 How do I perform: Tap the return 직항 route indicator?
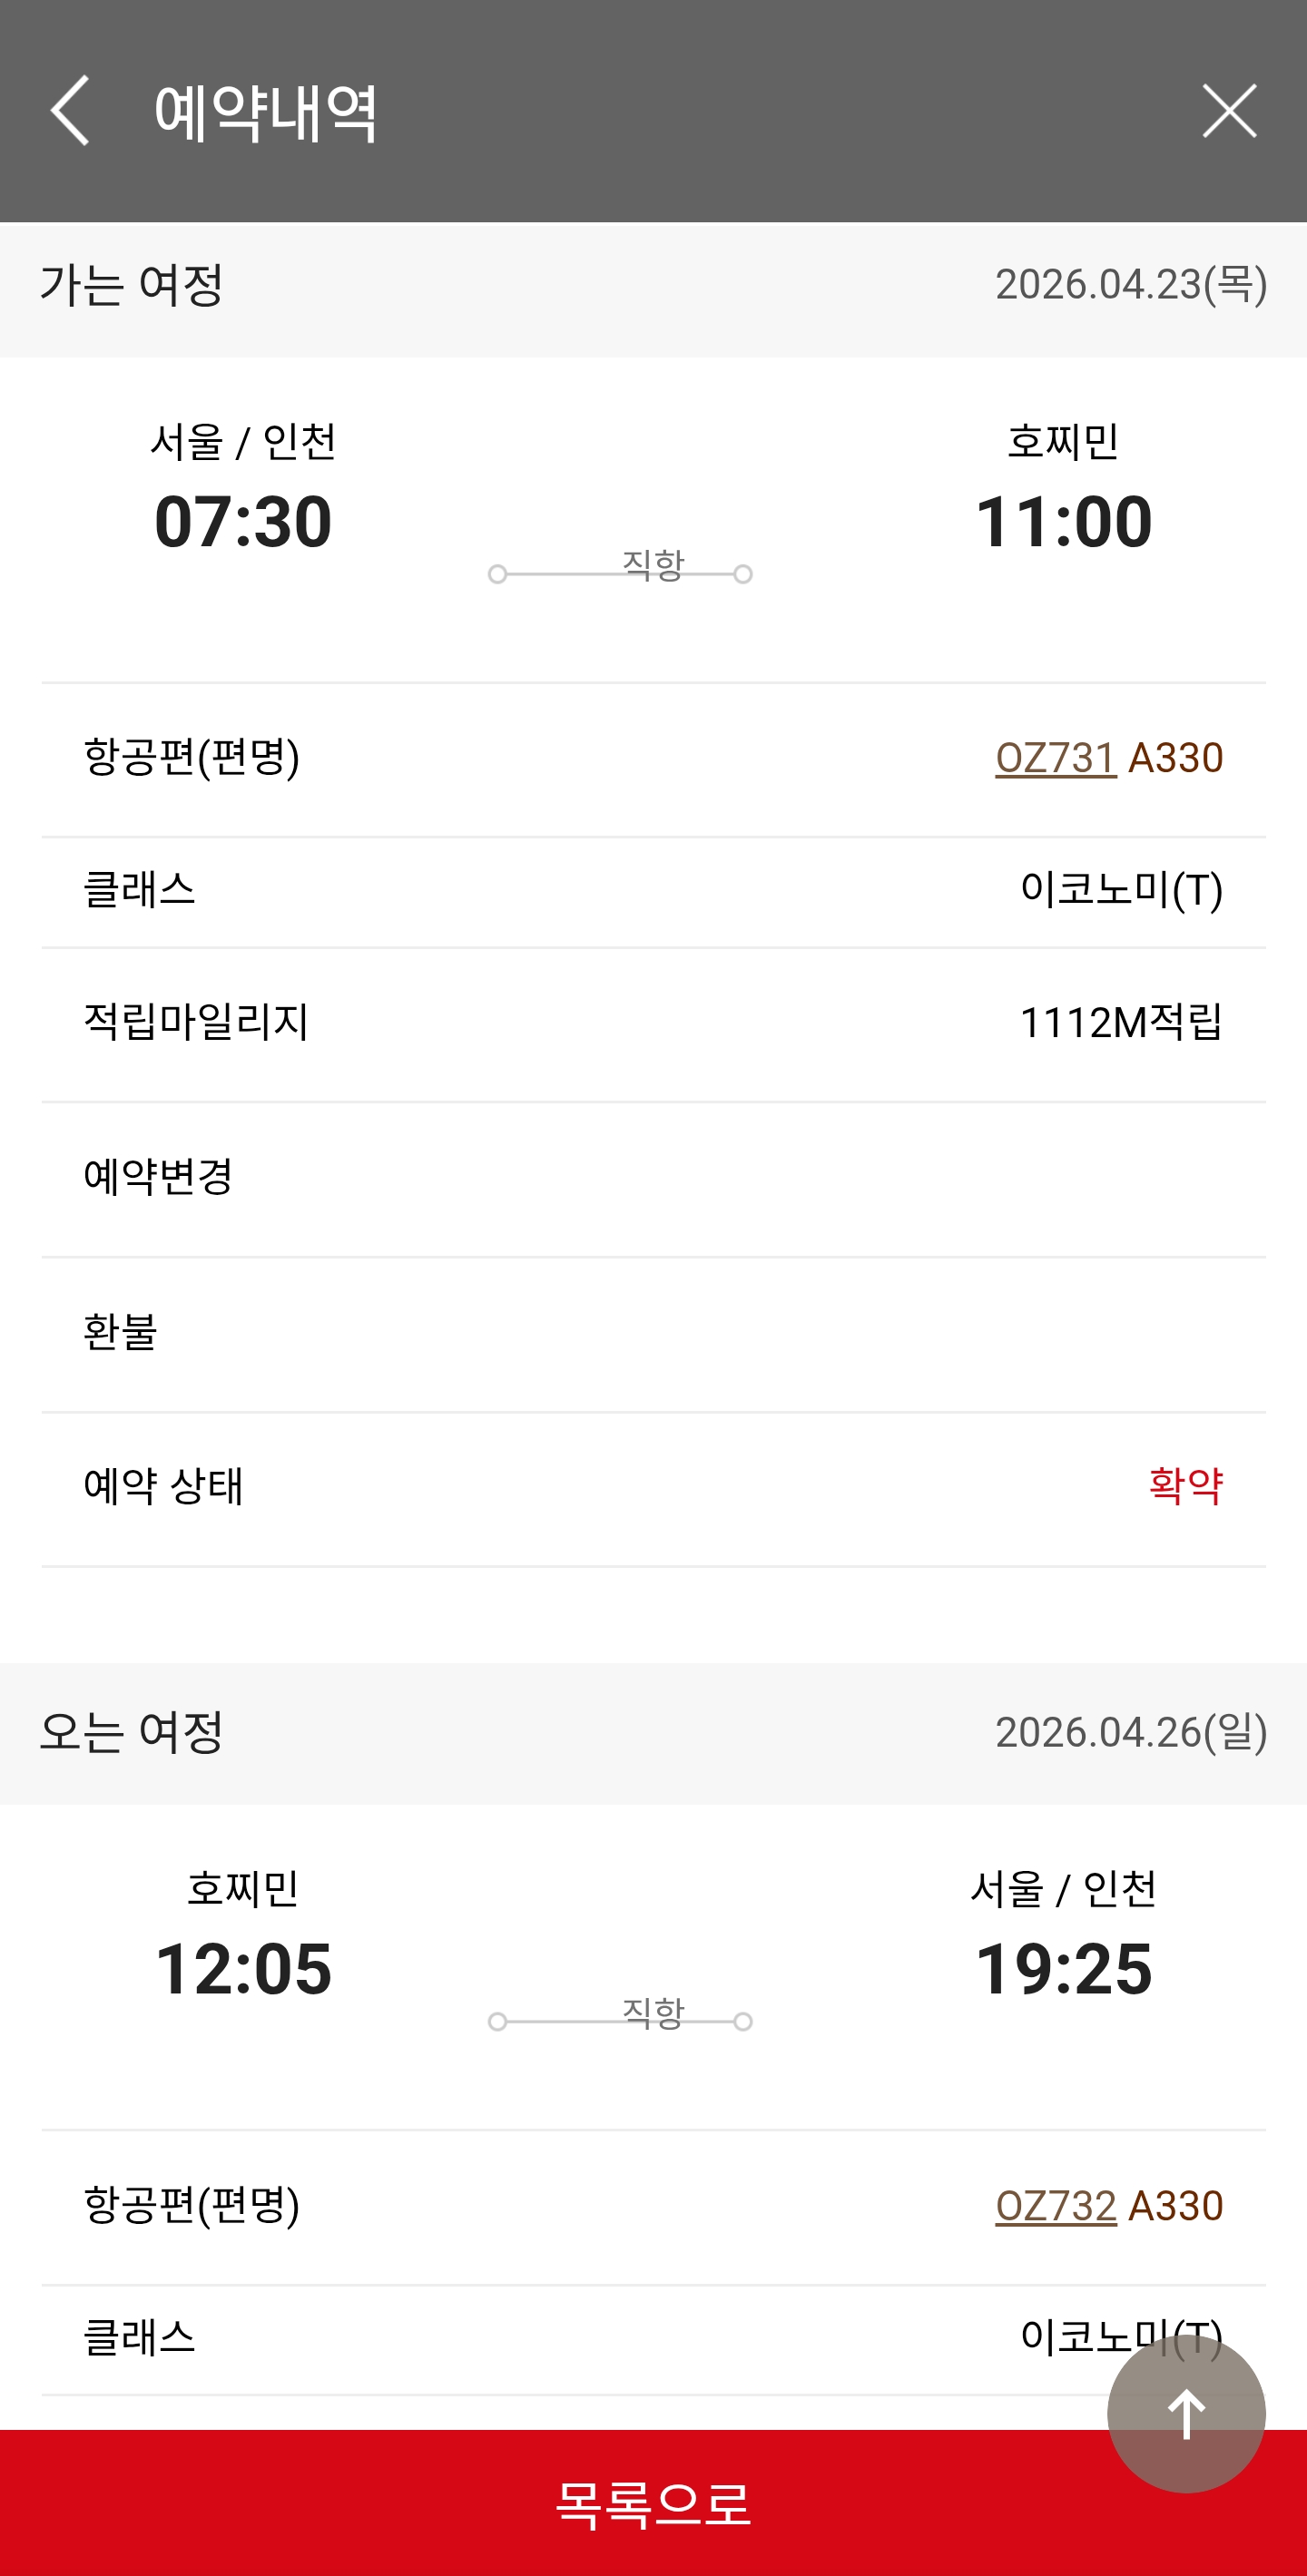coord(652,2014)
